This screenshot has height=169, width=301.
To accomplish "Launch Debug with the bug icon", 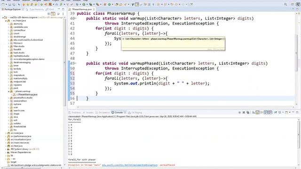I will point(77,4).
